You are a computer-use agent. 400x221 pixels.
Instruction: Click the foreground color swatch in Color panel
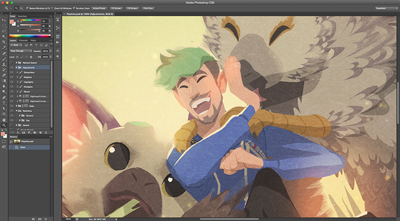coord(12,22)
